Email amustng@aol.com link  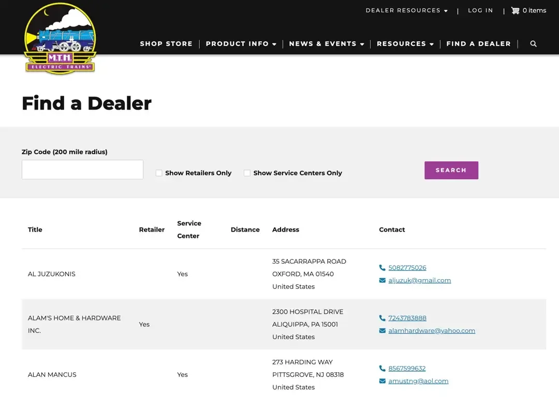point(418,381)
